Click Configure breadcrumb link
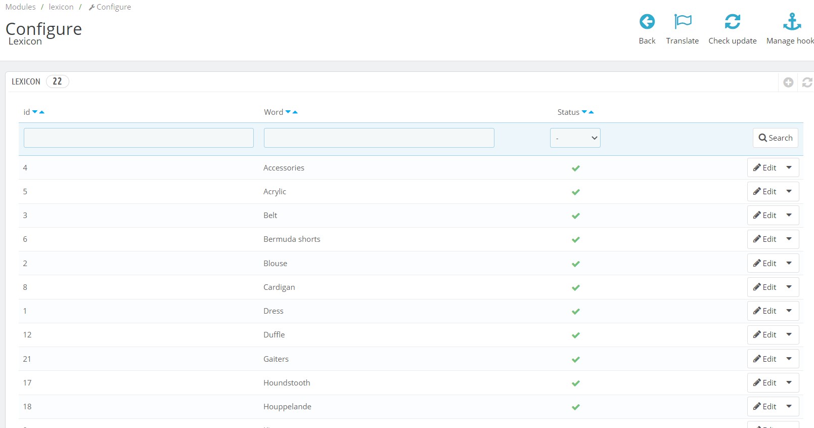Image resolution: width=814 pixels, height=428 pixels. pos(110,7)
